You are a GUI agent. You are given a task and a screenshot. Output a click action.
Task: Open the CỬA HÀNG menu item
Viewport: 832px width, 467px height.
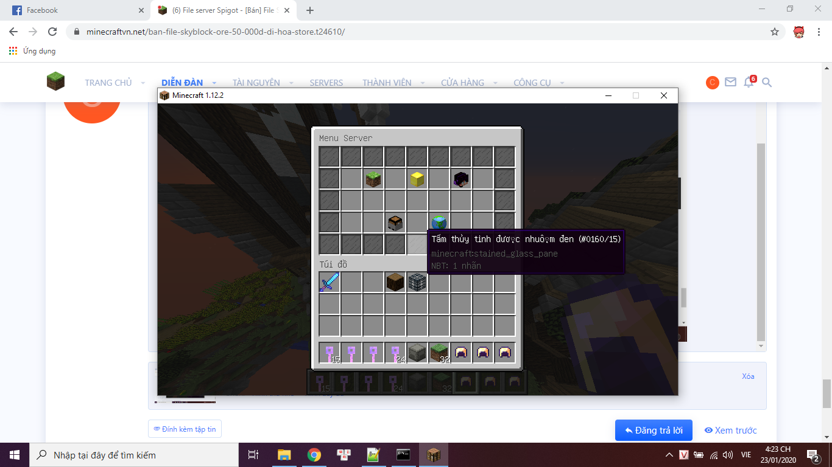click(x=463, y=83)
